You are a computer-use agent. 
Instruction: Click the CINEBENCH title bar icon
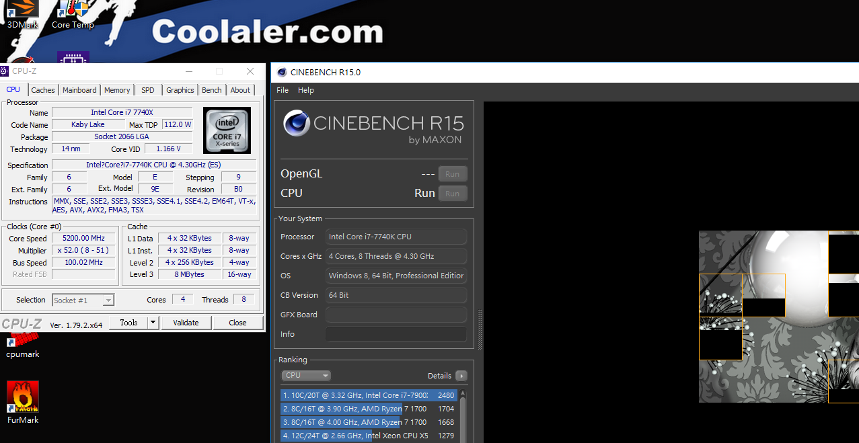282,72
